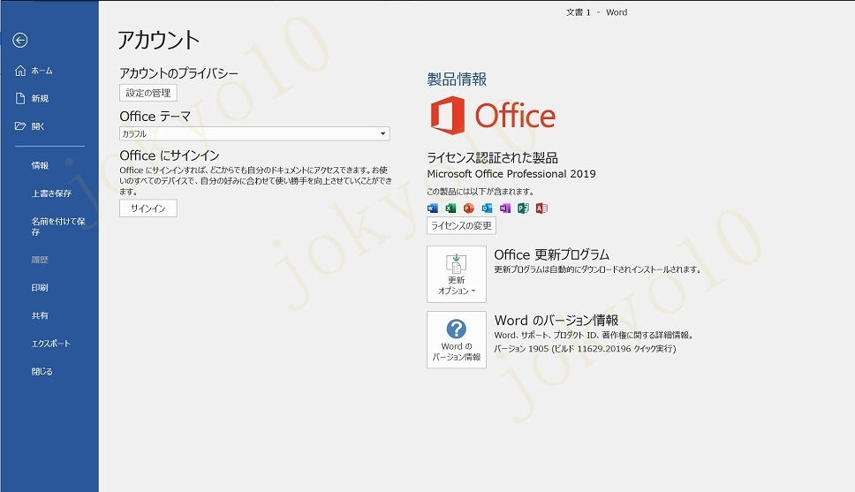Open the ホーム page in sidebar
Screen dimensions: 855x492
(x=42, y=71)
